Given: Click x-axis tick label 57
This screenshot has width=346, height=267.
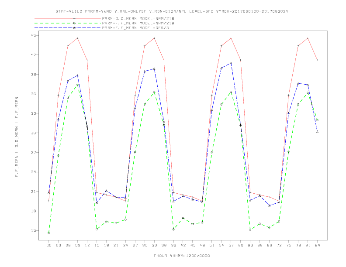Looking at the screenshot, I should [231, 245].
